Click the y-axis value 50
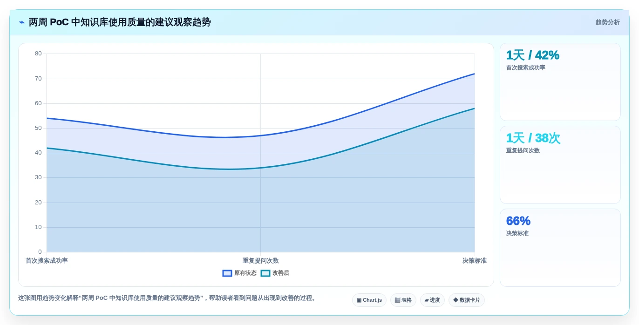This screenshot has height=325, width=639. coord(38,128)
